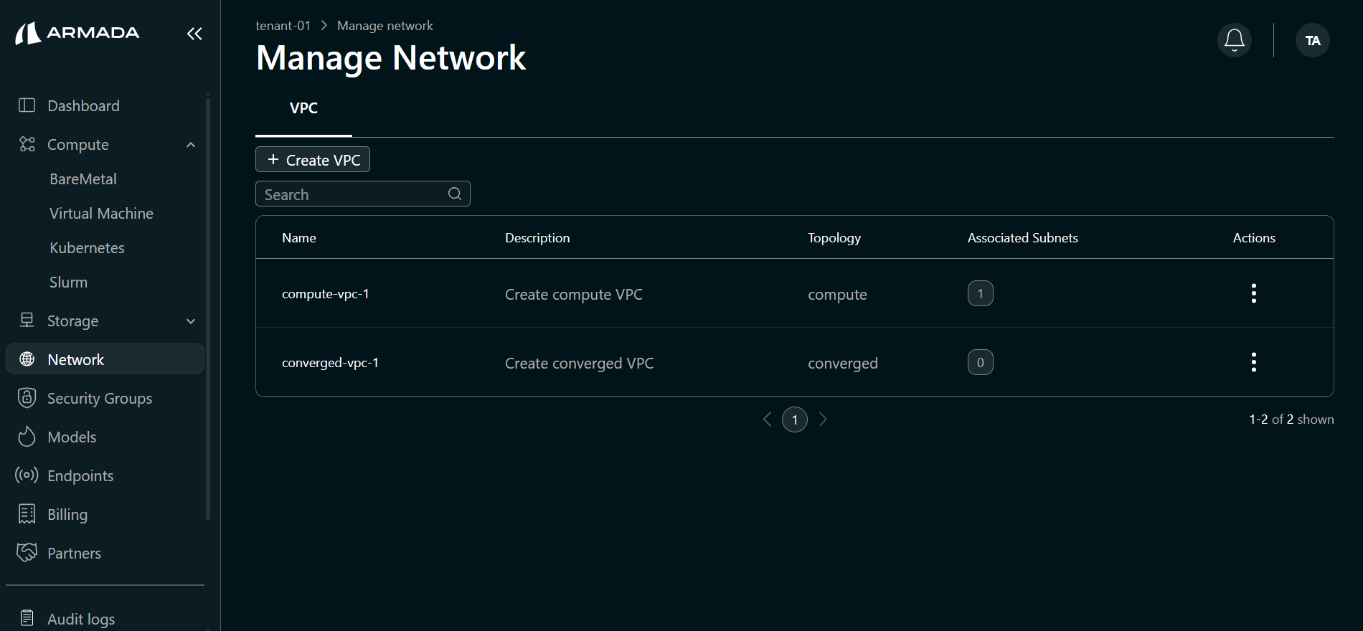Go to next page arrow
Screen dimensions: 1363x631
point(823,419)
